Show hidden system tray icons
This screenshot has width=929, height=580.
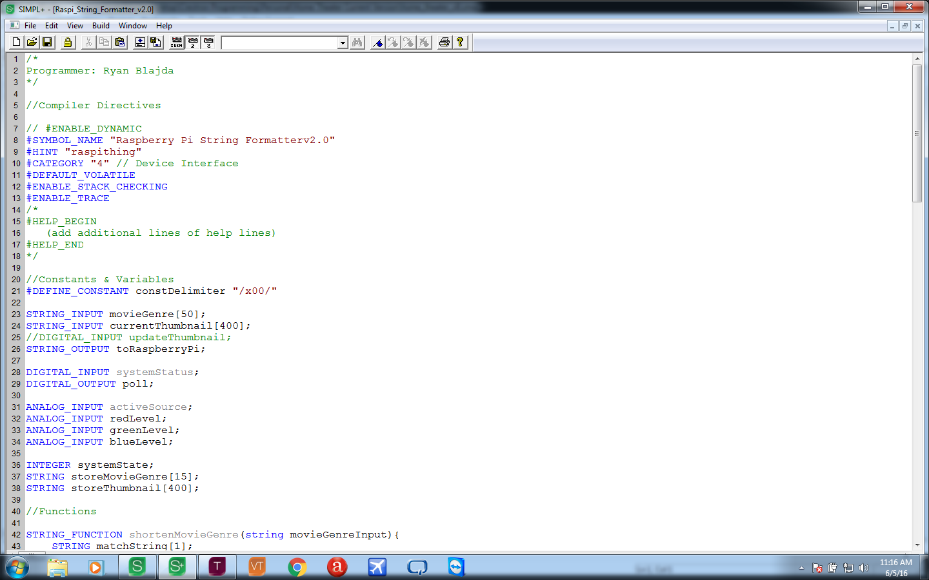click(801, 568)
